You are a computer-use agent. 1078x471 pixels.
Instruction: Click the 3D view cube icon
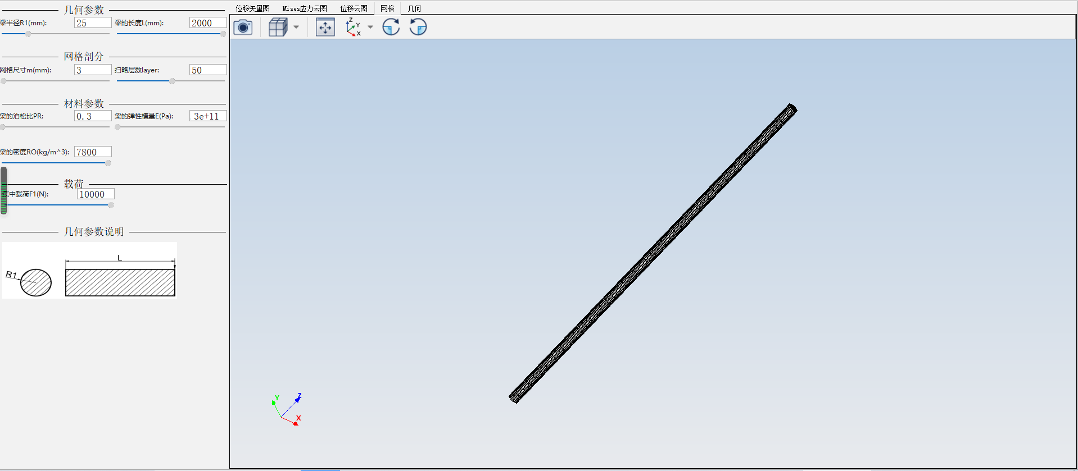(x=278, y=27)
